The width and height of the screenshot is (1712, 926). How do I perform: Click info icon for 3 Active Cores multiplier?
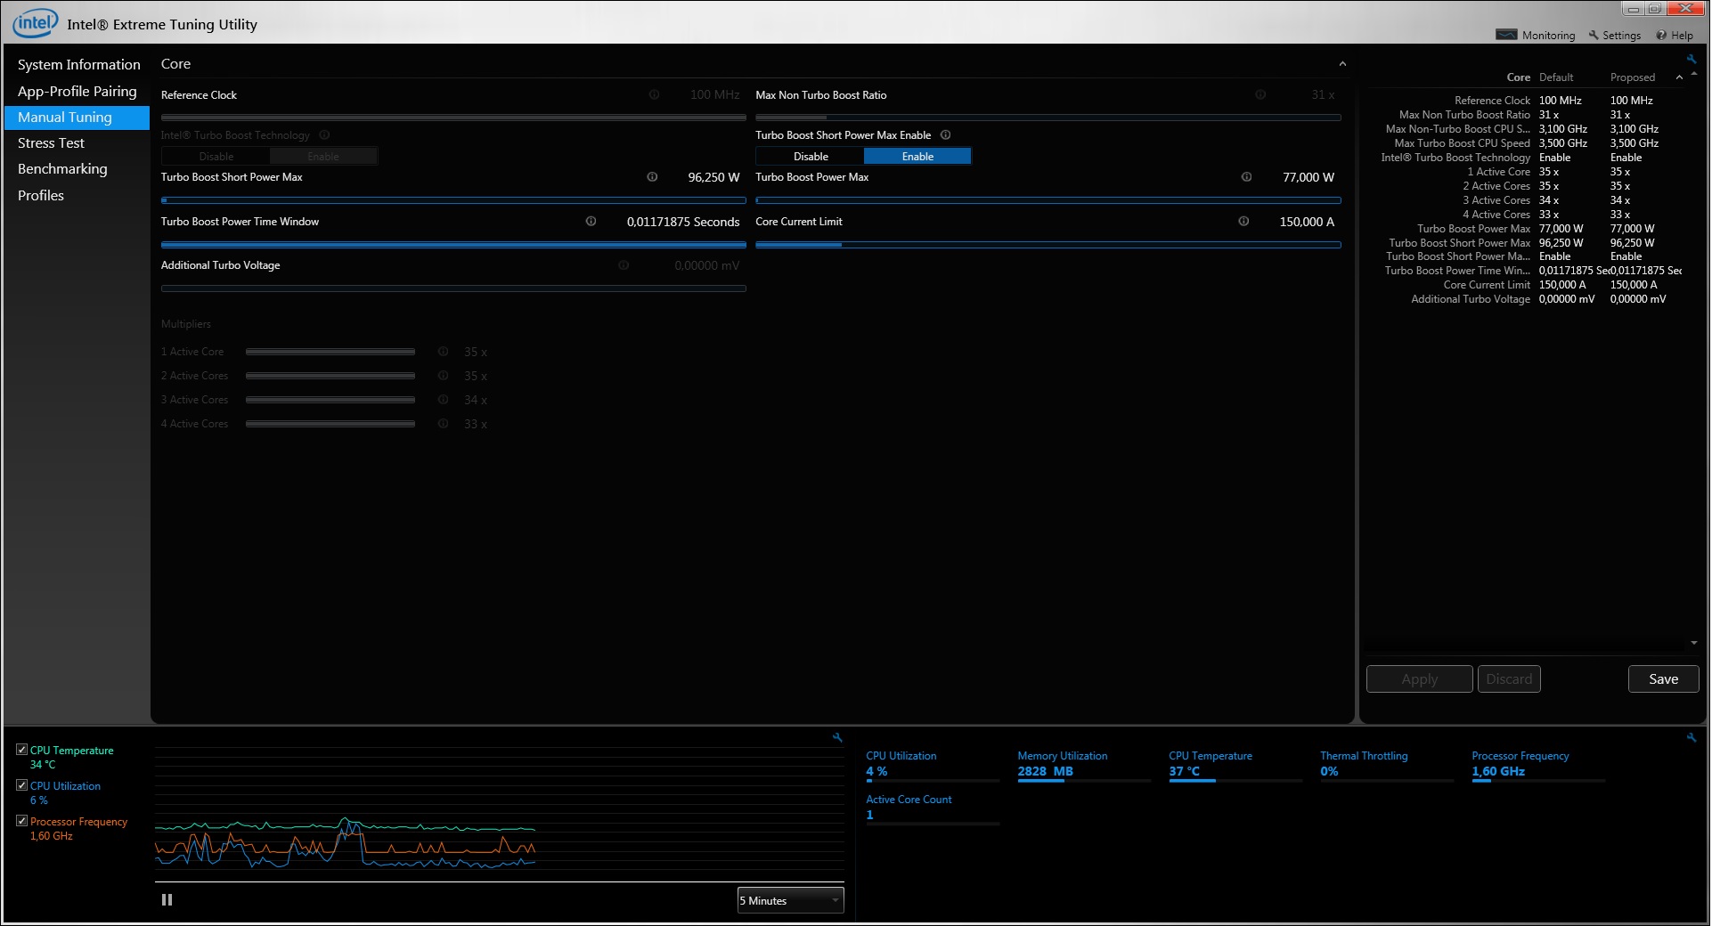[443, 400]
